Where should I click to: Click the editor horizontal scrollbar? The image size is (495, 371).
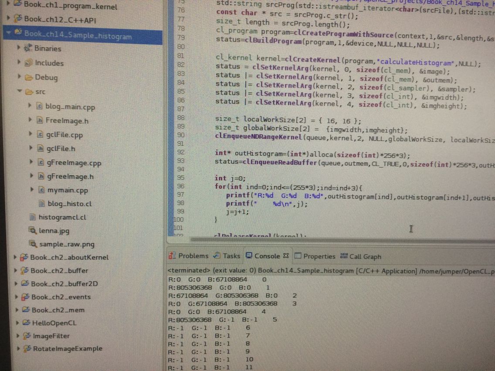tap(342, 240)
